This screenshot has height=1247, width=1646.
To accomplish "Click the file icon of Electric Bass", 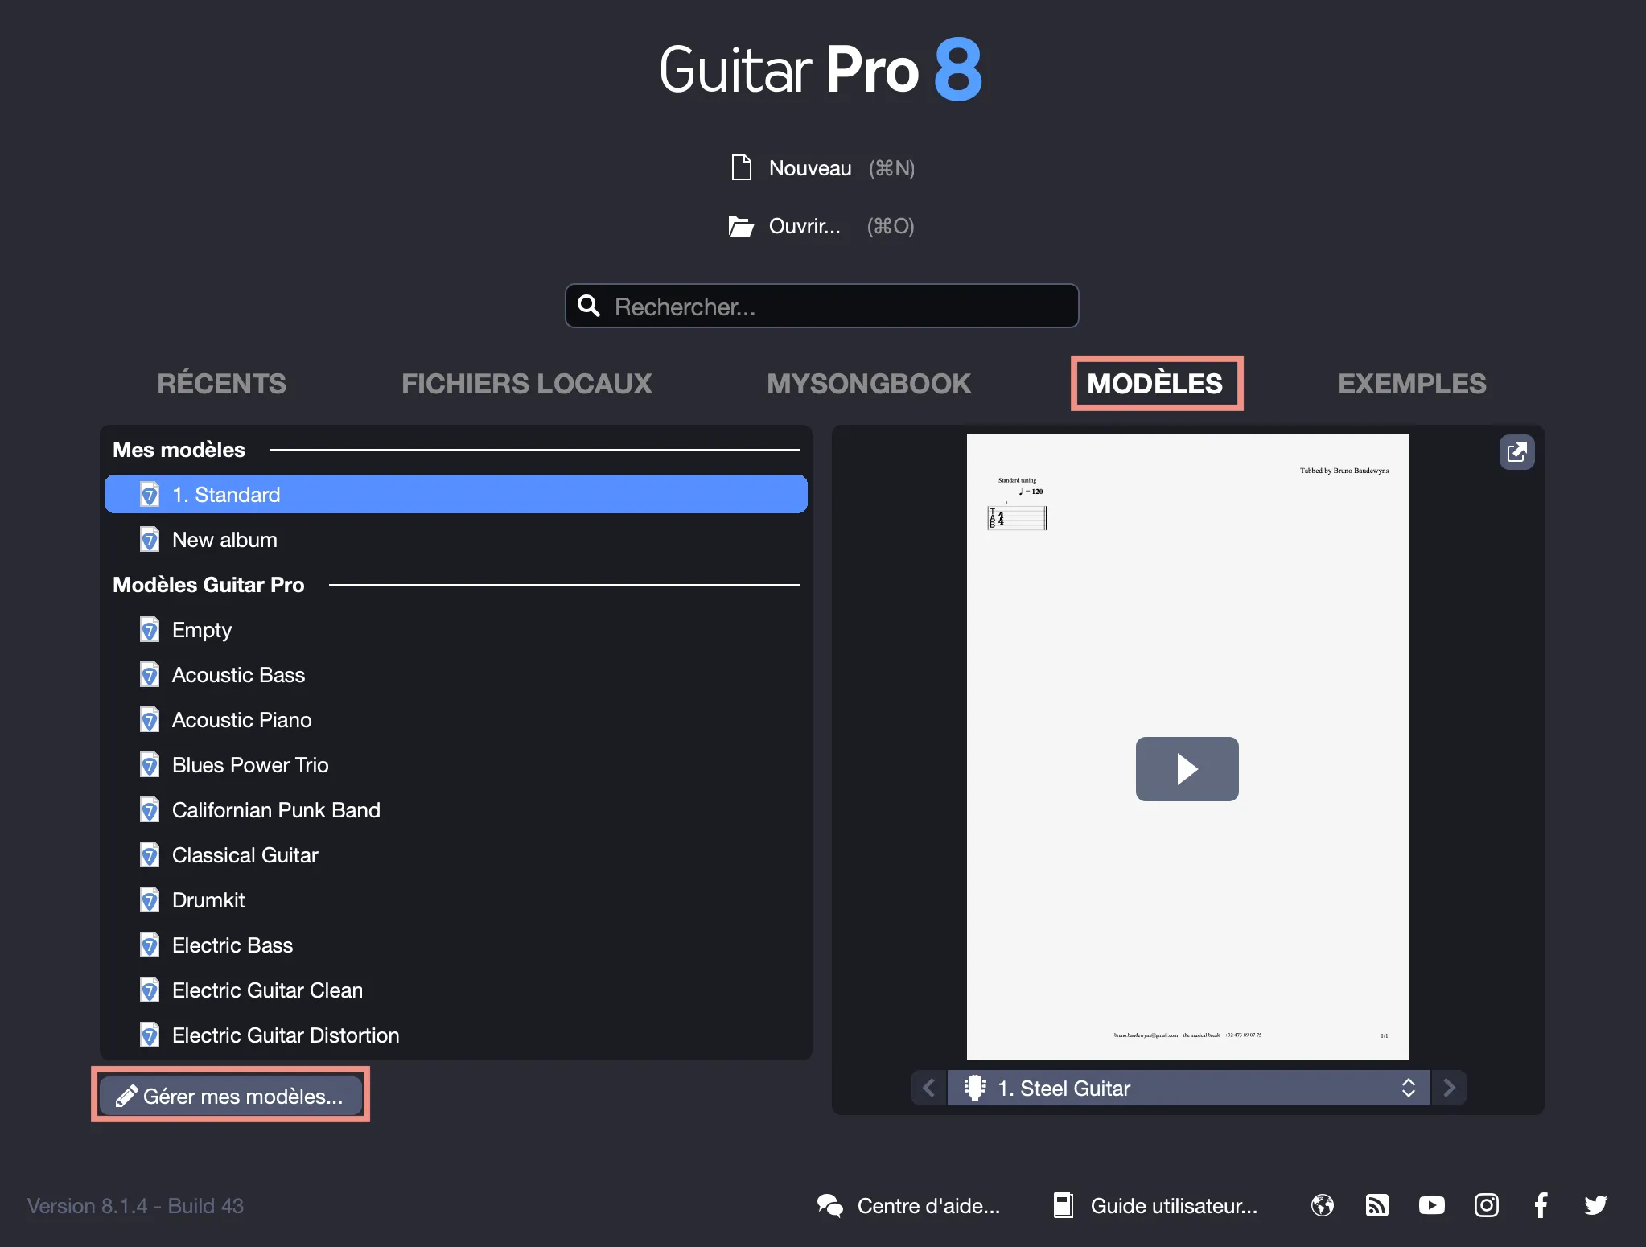I will (150, 945).
